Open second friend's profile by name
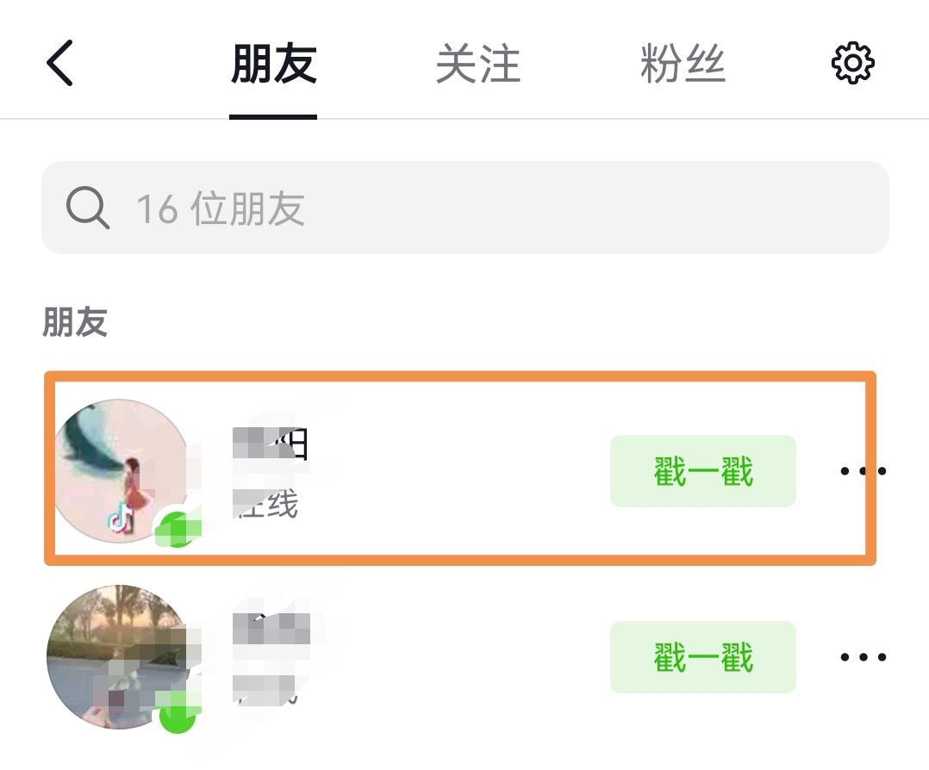 271,629
